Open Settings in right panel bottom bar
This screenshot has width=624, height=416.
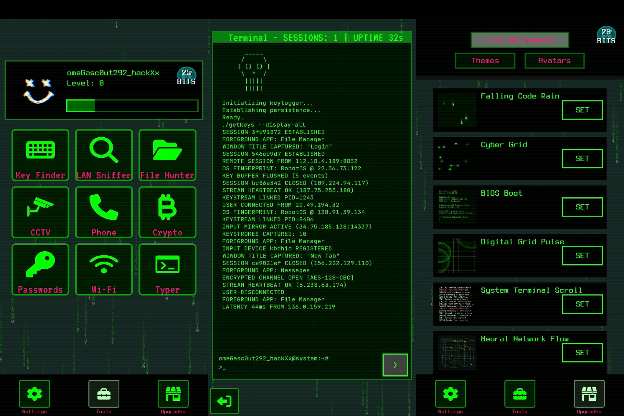(450, 394)
